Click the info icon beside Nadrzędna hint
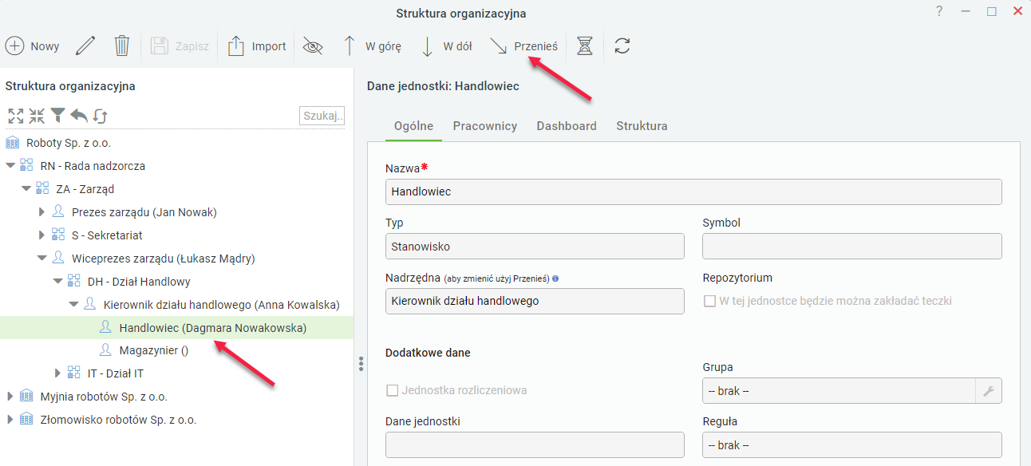The height and width of the screenshot is (466, 1031). [555, 279]
